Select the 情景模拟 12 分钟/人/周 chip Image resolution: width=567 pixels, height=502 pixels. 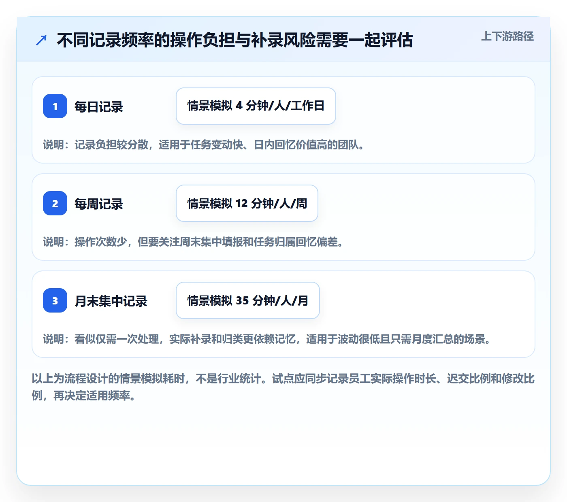pyautogui.click(x=247, y=203)
